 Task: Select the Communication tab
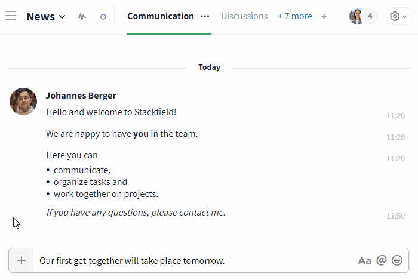[161, 16]
